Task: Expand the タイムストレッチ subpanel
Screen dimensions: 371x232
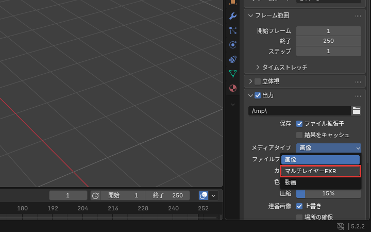Action: 258,67
